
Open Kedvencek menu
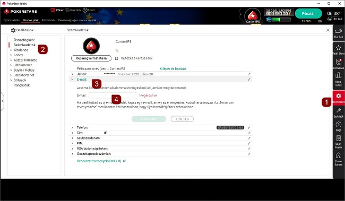pos(48,20)
